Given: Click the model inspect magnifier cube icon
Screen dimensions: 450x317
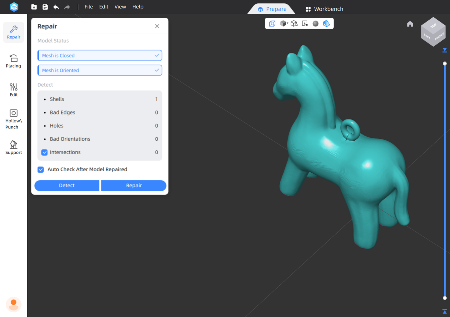Looking at the screenshot, I should point(294,23).
